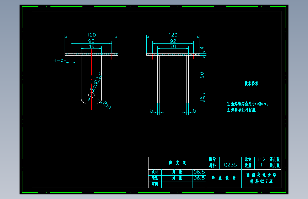Click the vertical "90" height dimension
Screen dimensions: 308x199
(x=202, y=75)
